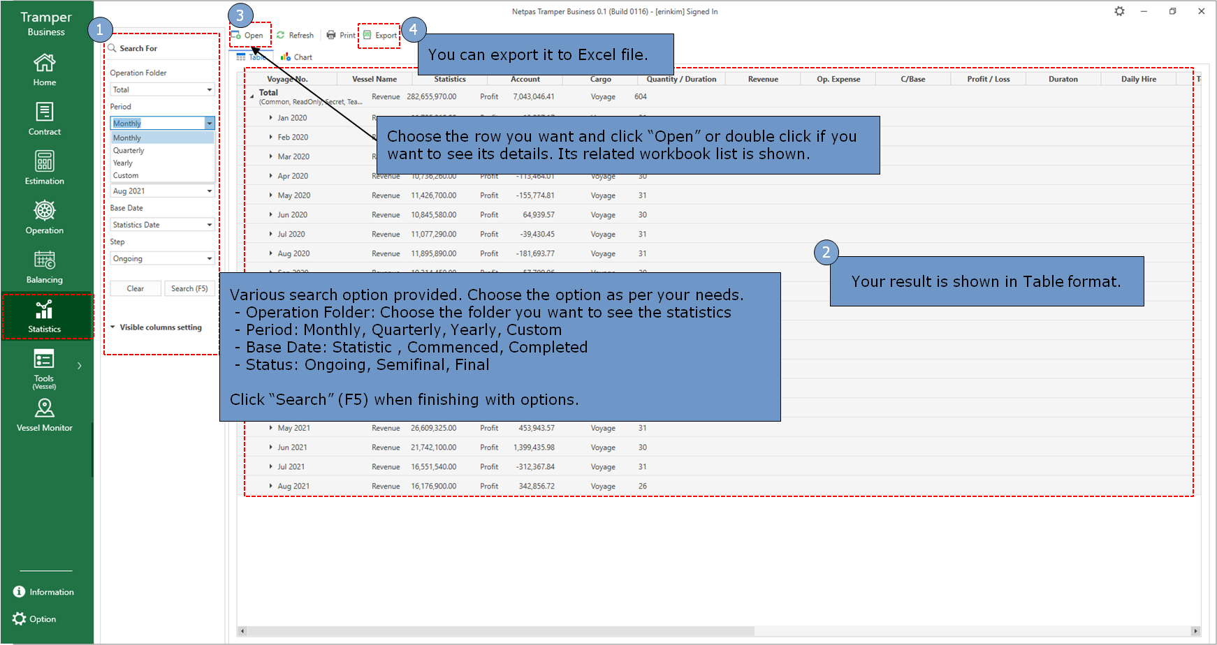Click the Clear button
Image resolution: width=1217 pixels, height=645 pixels.
[136, 289]
